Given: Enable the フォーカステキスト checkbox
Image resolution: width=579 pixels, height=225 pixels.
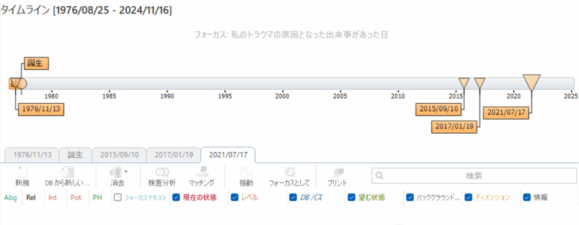Looking at the screenshot, I should point(118,198).
